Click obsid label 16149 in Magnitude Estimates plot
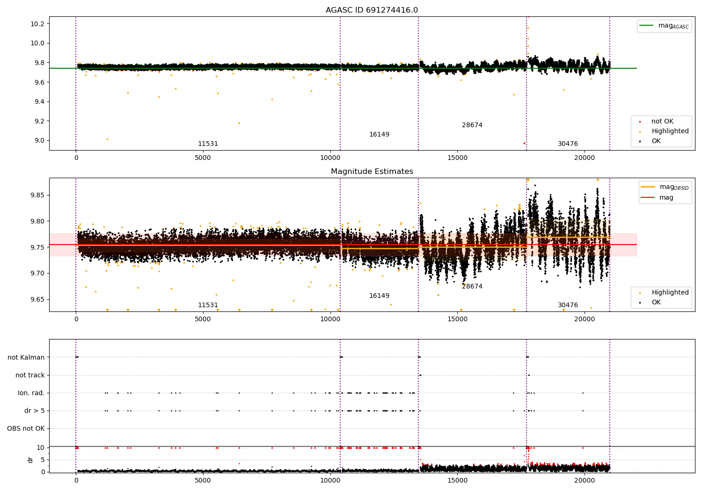 pyautogui.click(x=379, y=296)
